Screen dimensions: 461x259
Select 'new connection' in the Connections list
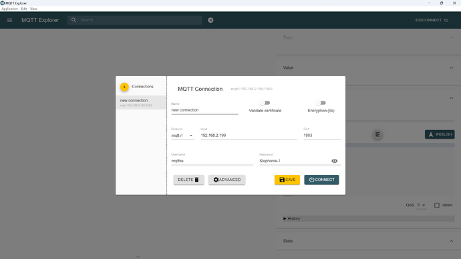pos(141,103)
